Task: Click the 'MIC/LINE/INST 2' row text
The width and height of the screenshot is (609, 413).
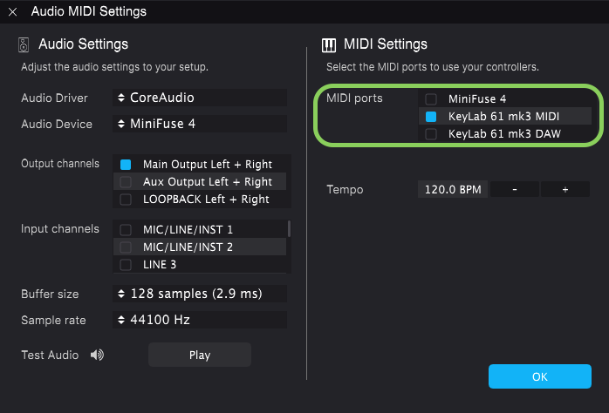Action: click(188, 247)
